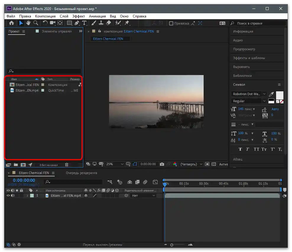Open the Нет parent dropdown
The width and height of the screenshot is (292, 252).
[143, 196]
